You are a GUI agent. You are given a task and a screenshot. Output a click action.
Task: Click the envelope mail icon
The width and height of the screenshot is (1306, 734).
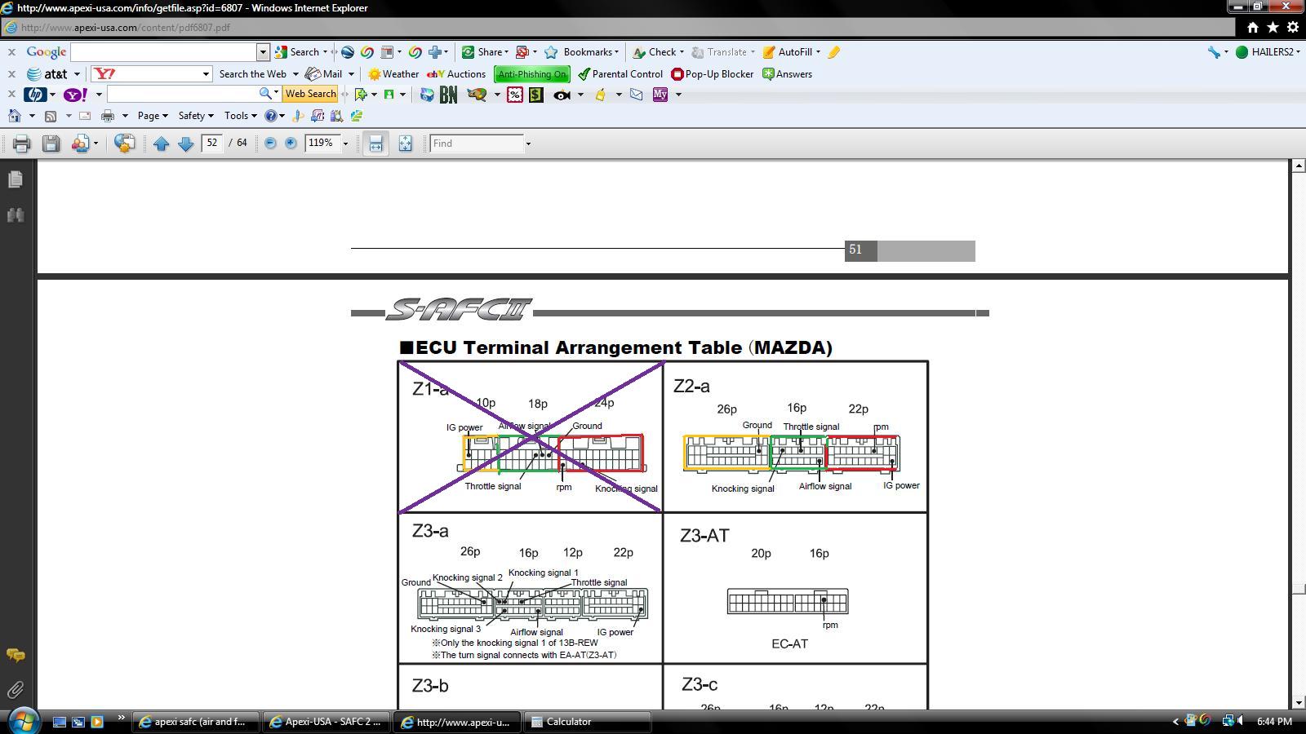pos(636,95)
